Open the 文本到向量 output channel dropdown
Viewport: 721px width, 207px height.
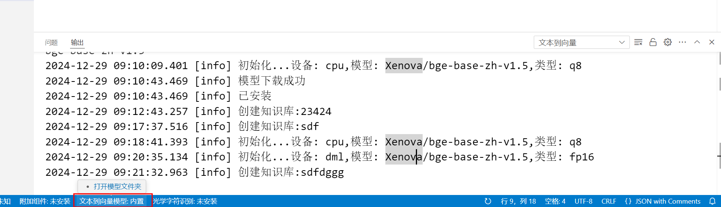(581, 42)
